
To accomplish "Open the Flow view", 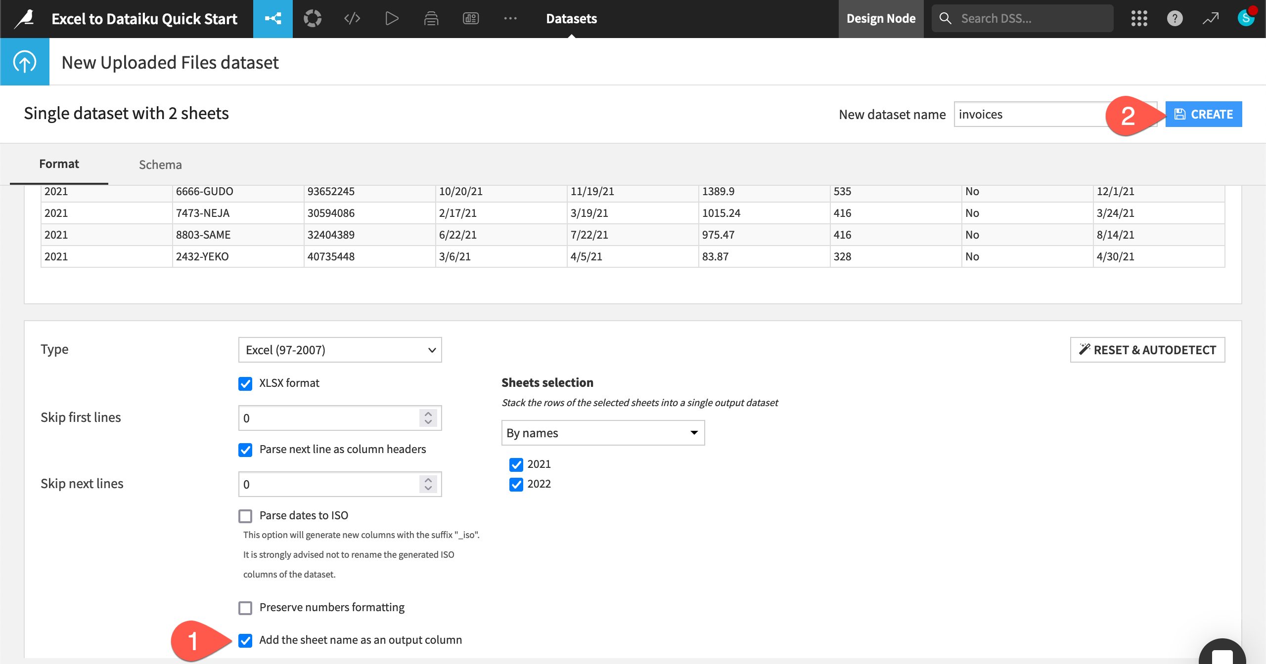I will click(x=272, y=19).
